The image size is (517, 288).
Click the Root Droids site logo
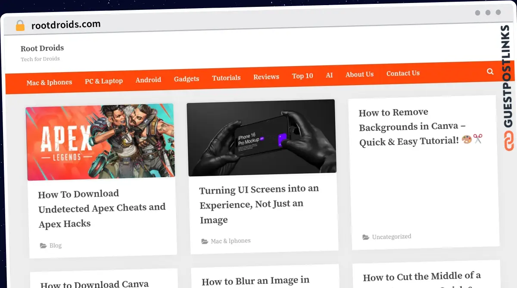click(42, 48)
